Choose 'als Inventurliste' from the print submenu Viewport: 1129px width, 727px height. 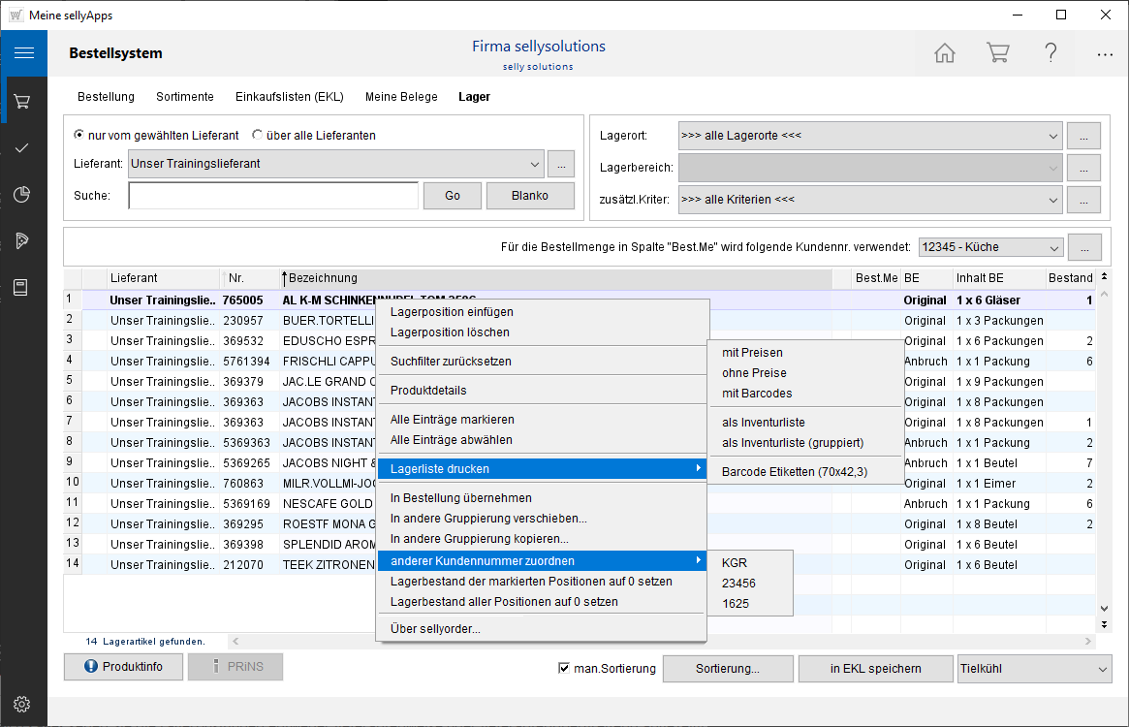[763, 423]
